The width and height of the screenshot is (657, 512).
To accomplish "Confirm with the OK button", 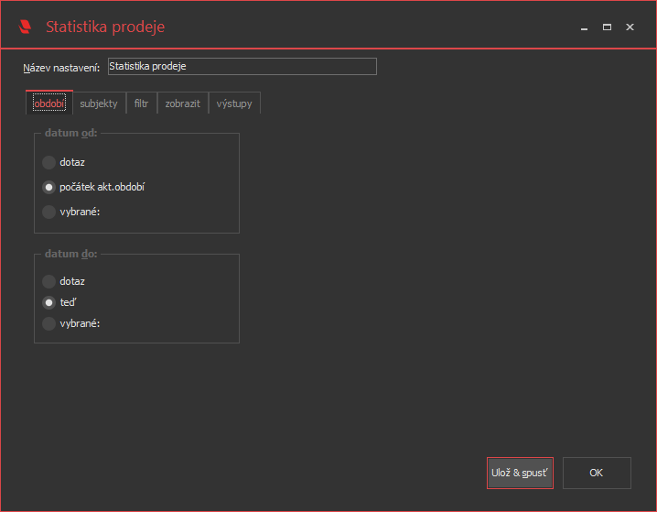I will click(597, 473).
